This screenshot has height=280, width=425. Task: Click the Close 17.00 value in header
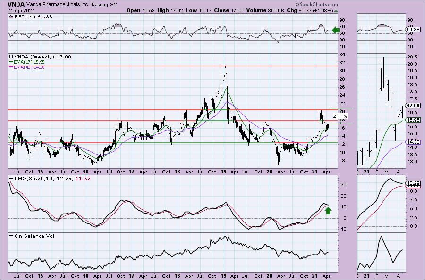coord(229,10)
